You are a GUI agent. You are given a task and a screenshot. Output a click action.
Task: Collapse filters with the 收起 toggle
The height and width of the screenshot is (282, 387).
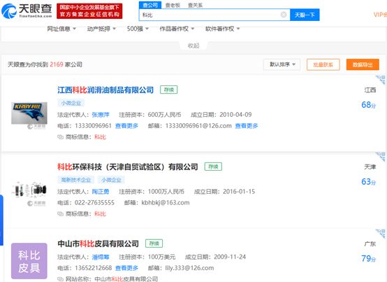click(193, 45)
